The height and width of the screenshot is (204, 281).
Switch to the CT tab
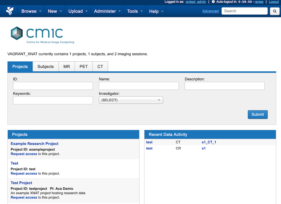(100, 67)
